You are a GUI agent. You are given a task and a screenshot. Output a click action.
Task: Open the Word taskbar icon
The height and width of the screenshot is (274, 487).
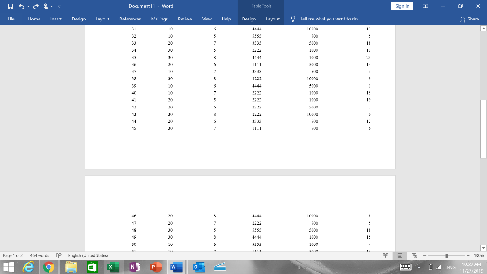(x=175, y=267)
